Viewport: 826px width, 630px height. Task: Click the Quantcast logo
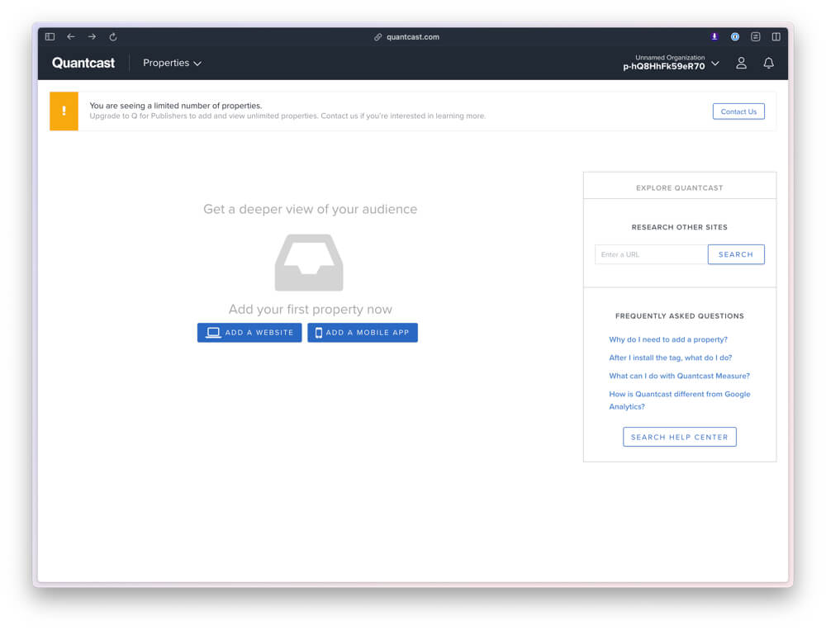pos(83,64)
